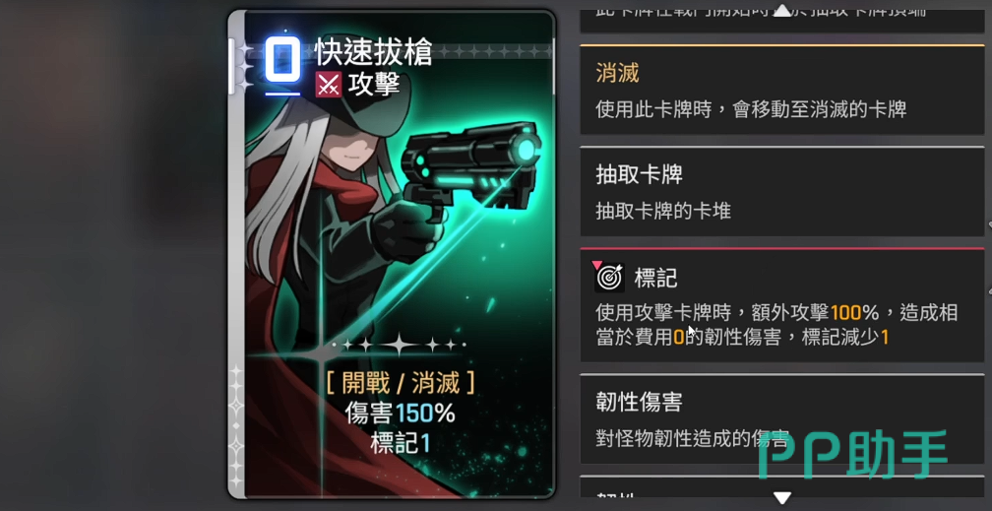The width and height of the screenshot is (992, 511).
Task: Select the 韌性傷害 keyword entry
Action: [782, 418]
